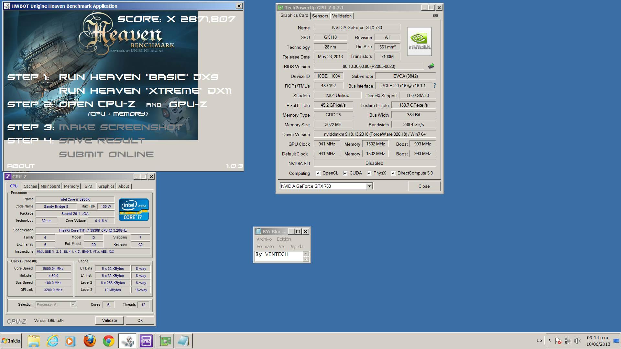The image size is (621, 349).
Task: Click the taskbar clock 09:14 p.m.
Action: click(x=598, y=338)
